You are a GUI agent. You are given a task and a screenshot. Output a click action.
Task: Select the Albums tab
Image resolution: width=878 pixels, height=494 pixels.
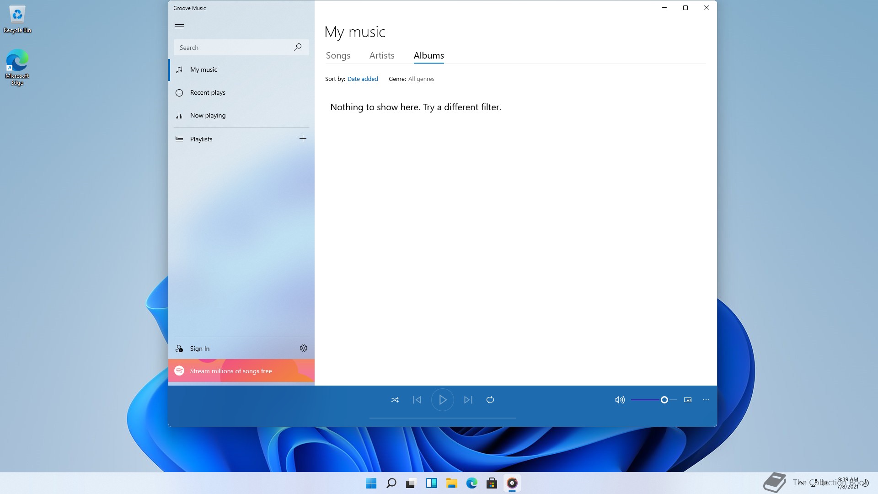click(429, 56)
